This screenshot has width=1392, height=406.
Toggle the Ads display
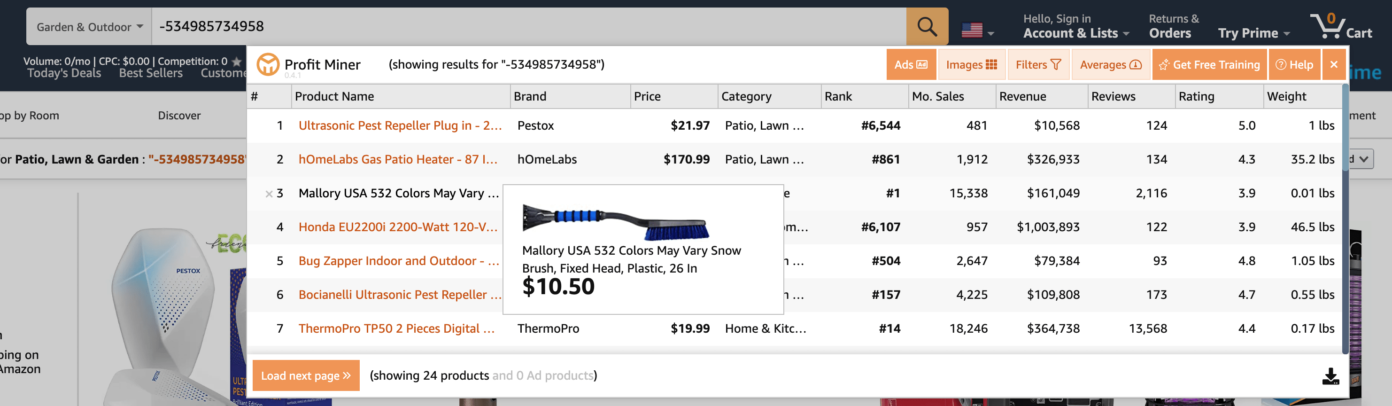coord(911,64)
